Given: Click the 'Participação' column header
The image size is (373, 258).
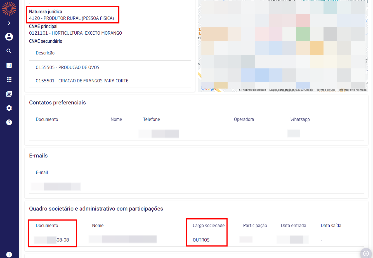Looking at the screenshot, I should pyautogui.click(x=255, y=226).
